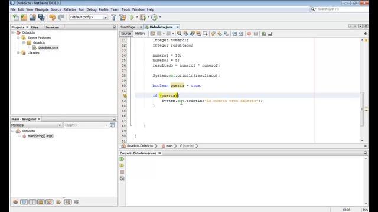Click Shift Line Right icon in editor toolbar
Viewport: 378px width, 212px height.
click(241, 34)
